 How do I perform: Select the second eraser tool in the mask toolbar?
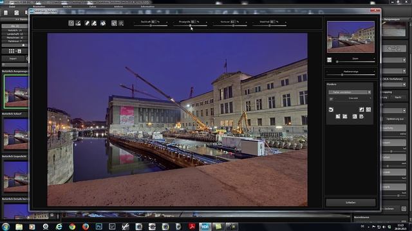pos(94,23)
